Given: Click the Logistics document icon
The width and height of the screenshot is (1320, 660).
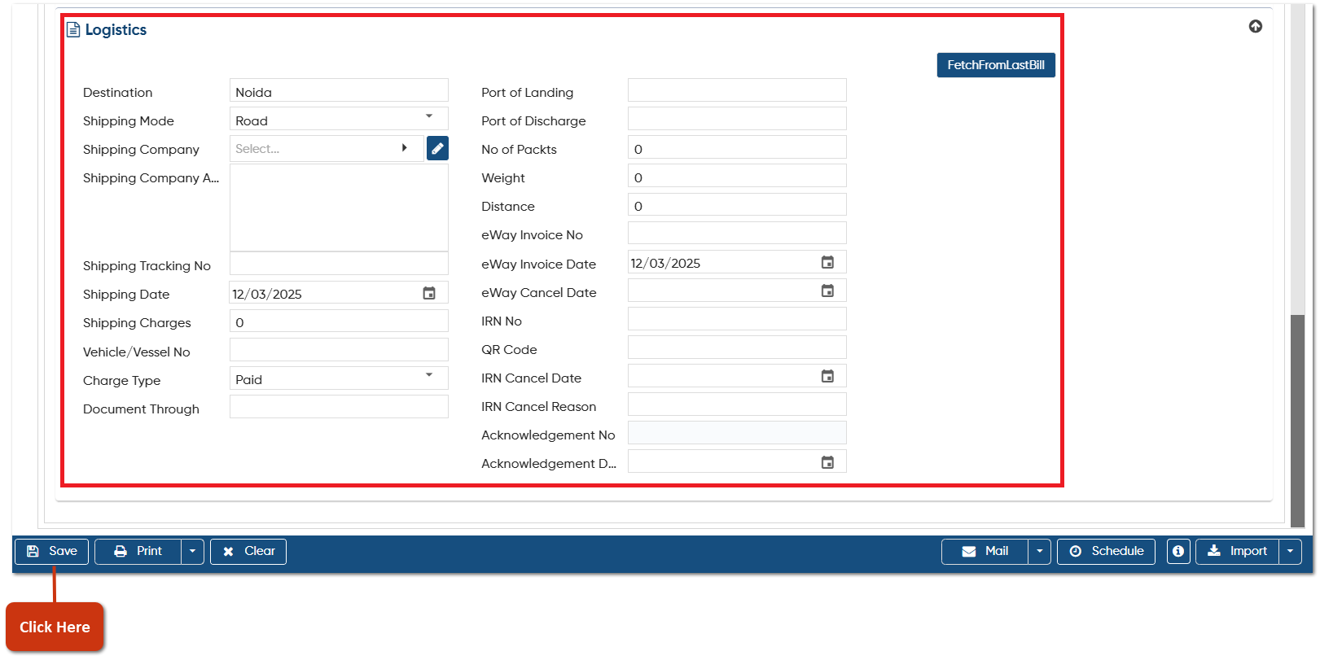Looking at the screenshot, I should point(73,30).
